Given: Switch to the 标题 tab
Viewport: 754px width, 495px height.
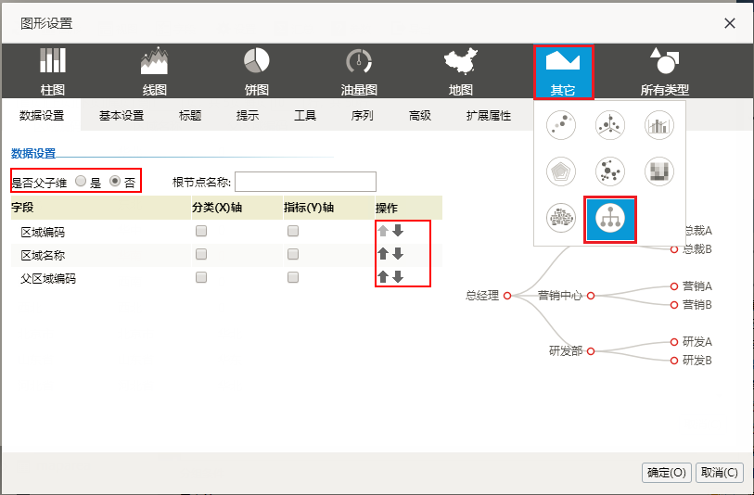Looking at the screenshot, I should tap(190, 115).
